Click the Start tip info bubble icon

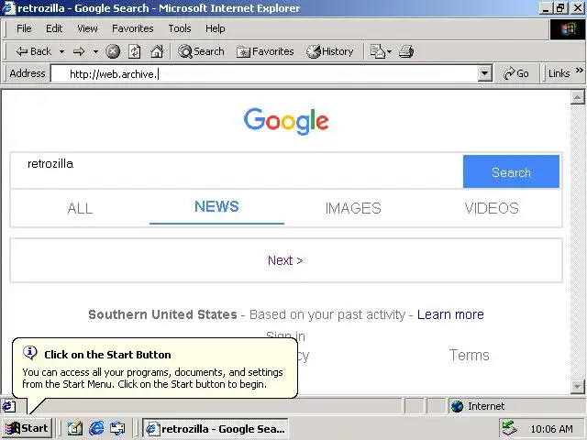tap(30, 352)
